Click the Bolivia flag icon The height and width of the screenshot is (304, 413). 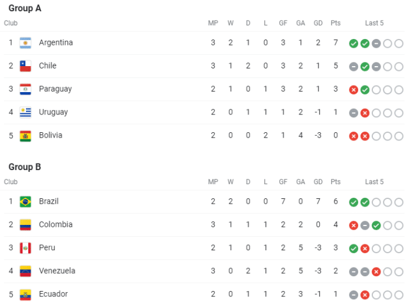tap(25, 136)
